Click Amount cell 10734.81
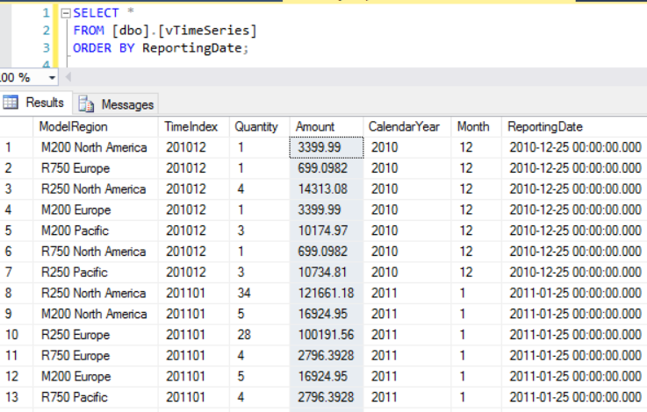The height and width of the screenshot is (412, 647). click(327, 273)
